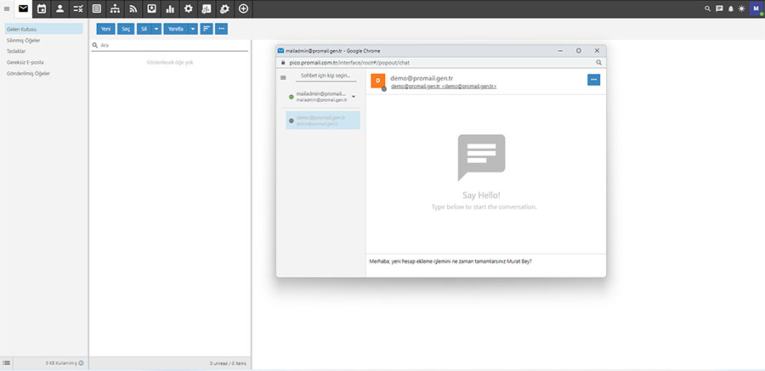Click the Ara mail search field

point(170,45)
